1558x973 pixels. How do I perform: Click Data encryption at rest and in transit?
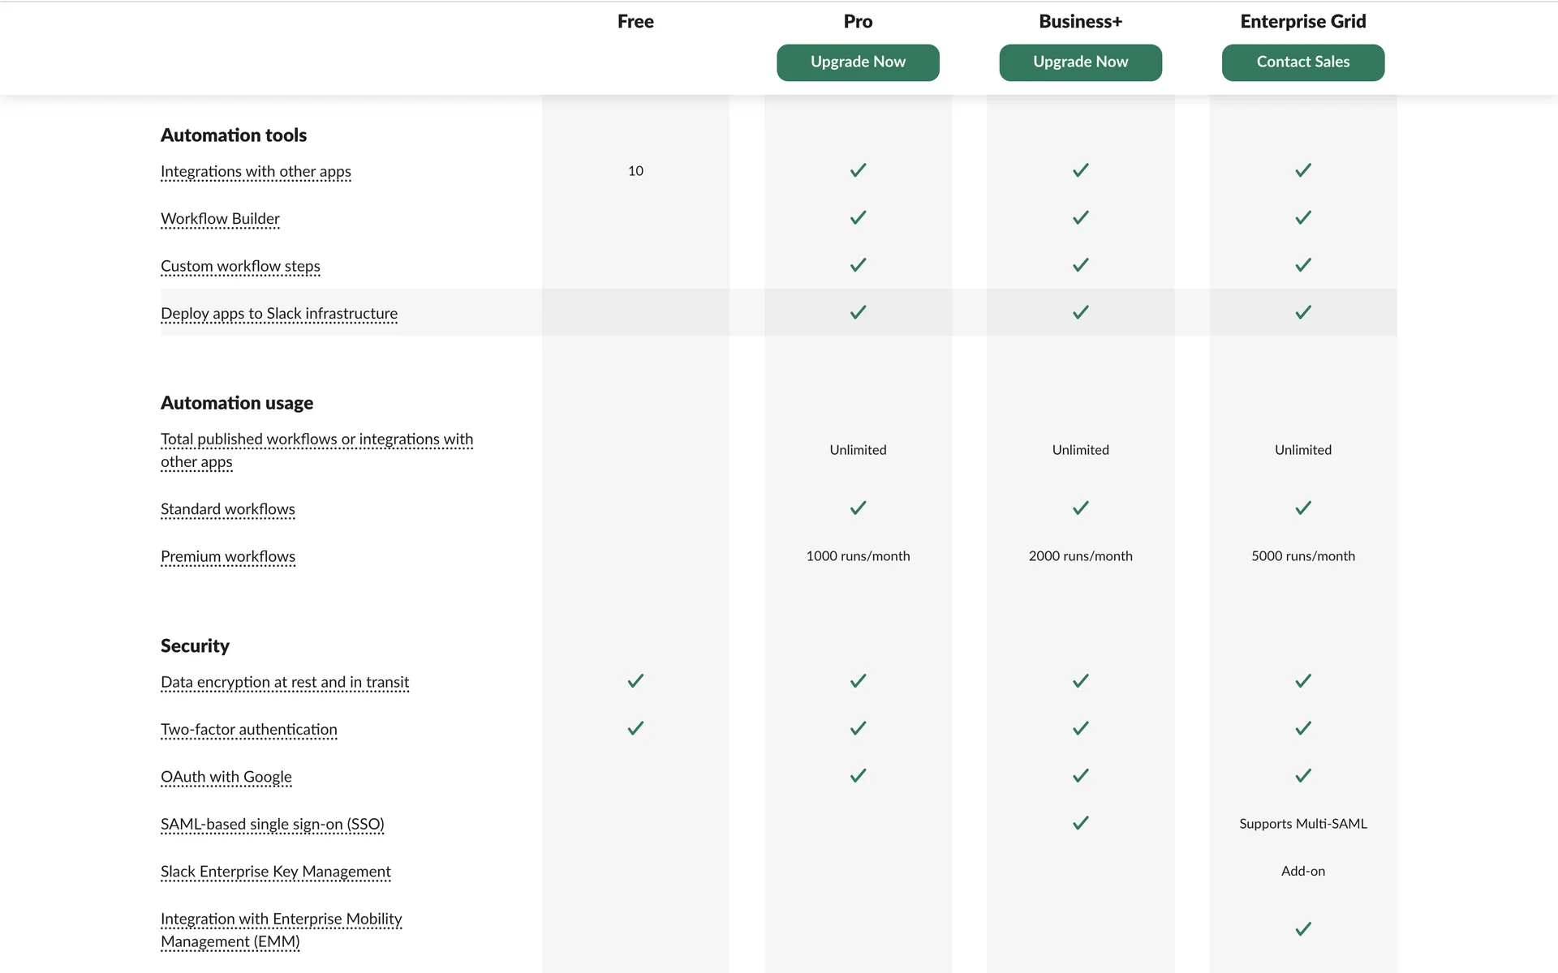[285, 683]
